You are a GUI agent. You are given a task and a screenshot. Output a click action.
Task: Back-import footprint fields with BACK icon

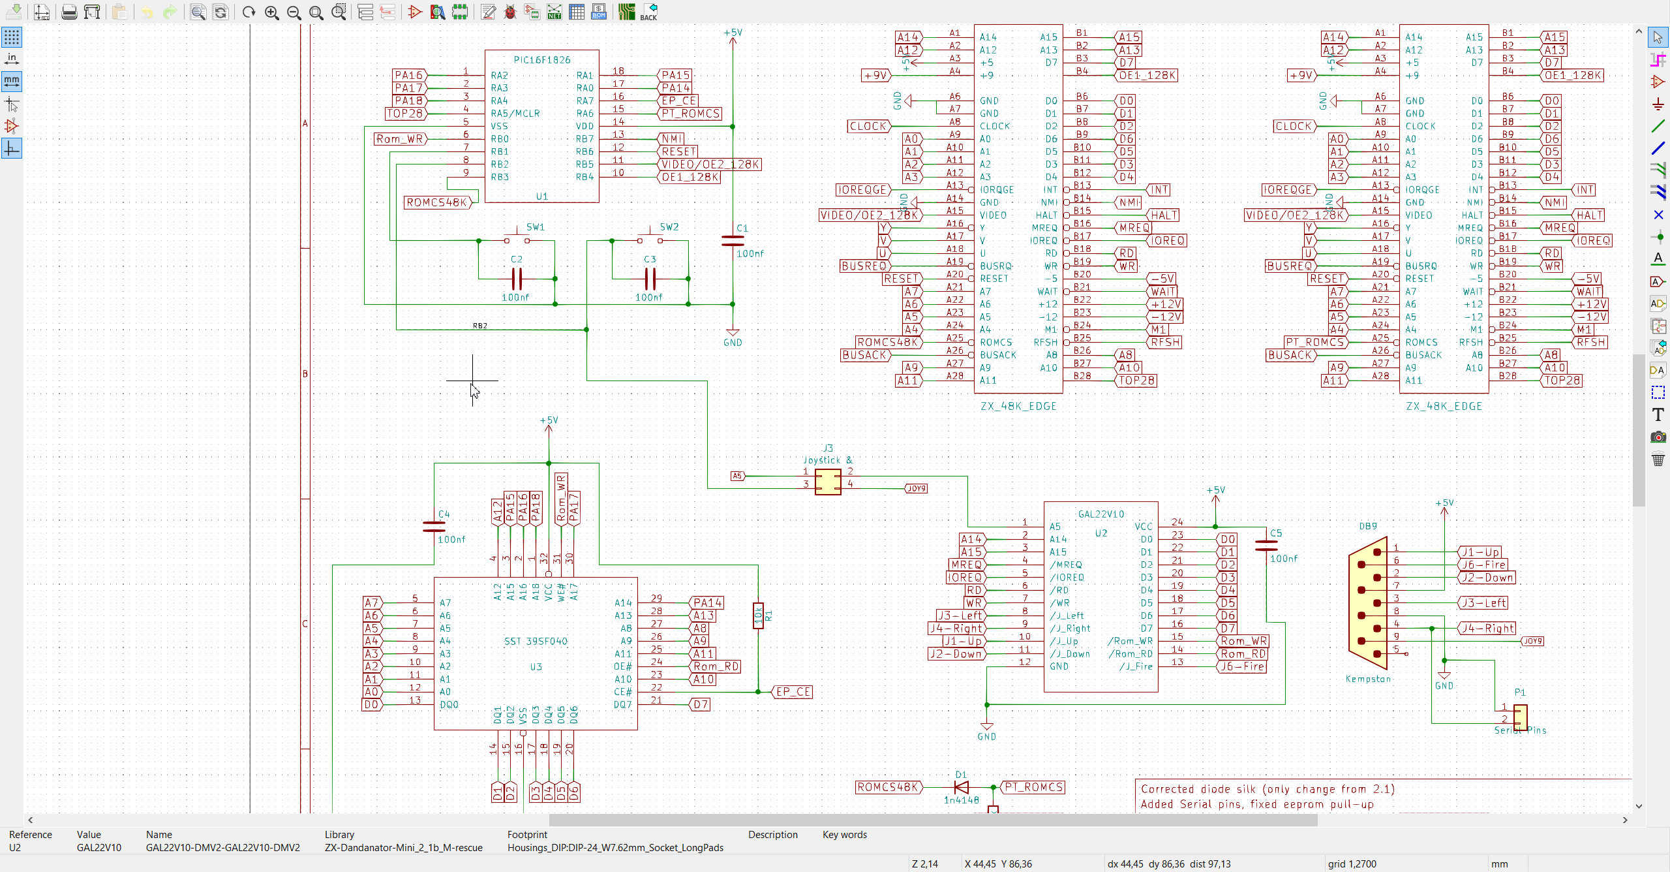pyautogui.click(x=649, y=11)
